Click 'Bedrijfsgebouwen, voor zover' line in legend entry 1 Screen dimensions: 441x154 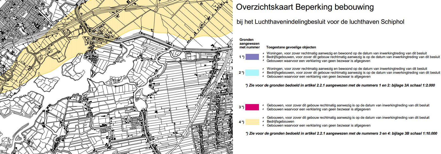(x=353, y=57)
